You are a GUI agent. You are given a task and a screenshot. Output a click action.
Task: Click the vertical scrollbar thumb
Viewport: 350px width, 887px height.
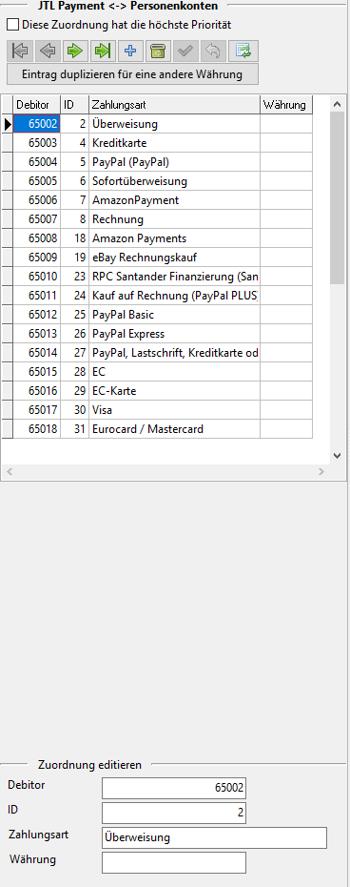[x=338, y=198]
